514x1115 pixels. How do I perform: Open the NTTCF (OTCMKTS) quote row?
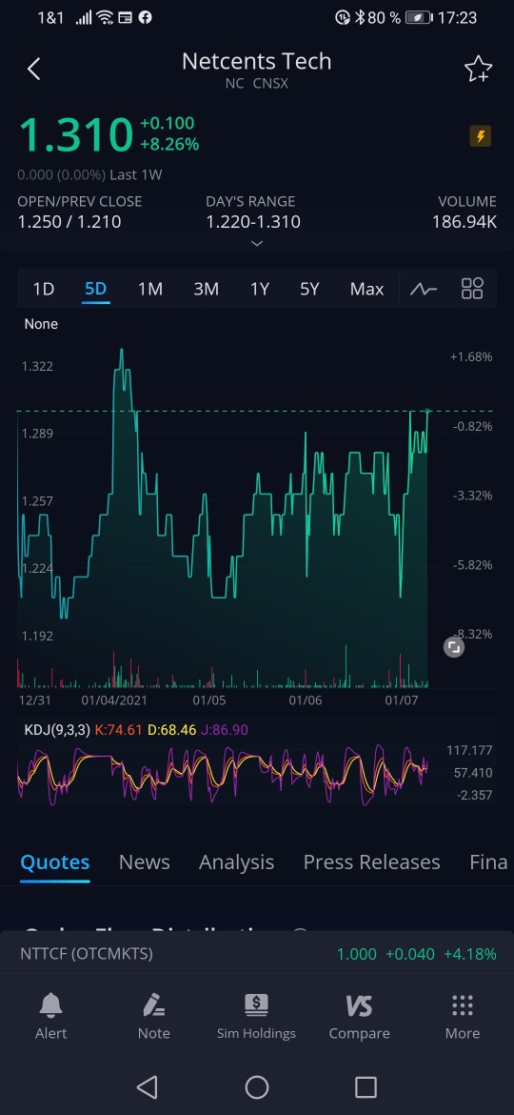[257, 954]
